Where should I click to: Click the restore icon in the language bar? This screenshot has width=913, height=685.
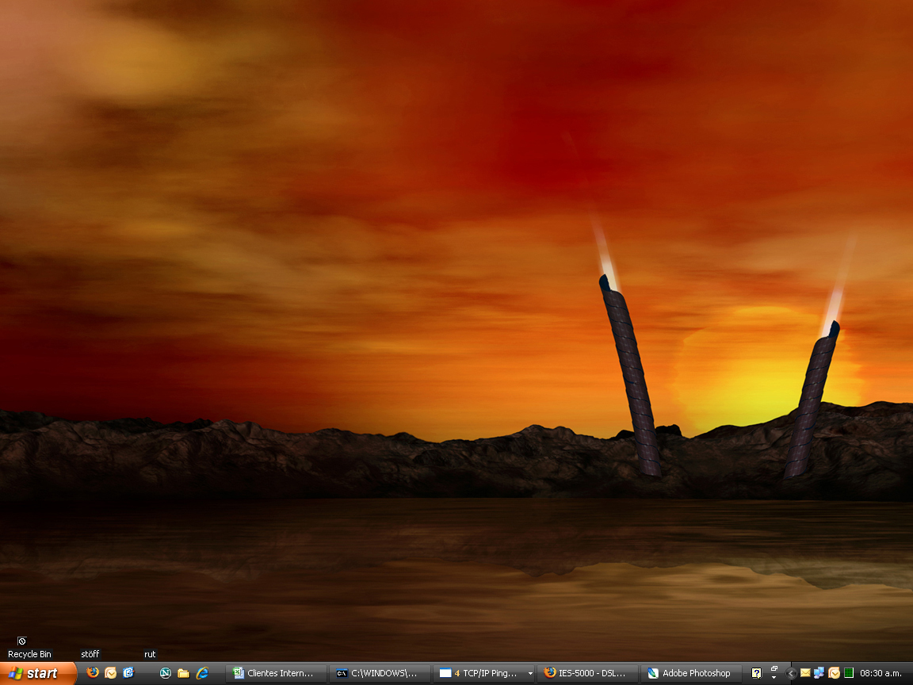point(774,668)
